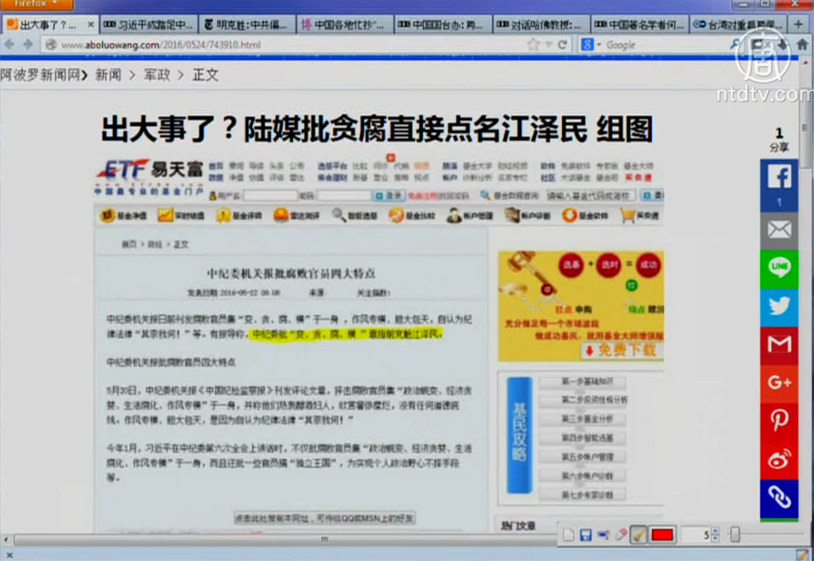
Task: Share the article on Facebook
Action: tap(779, 179)
